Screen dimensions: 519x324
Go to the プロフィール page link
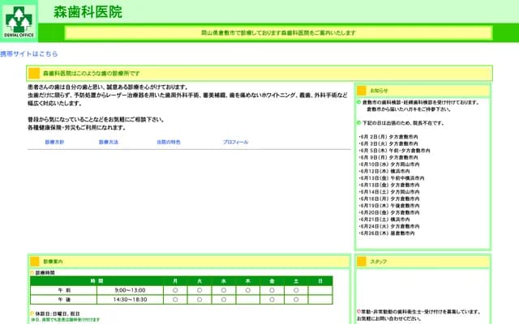pyautogui.click(x=235, y=142)
